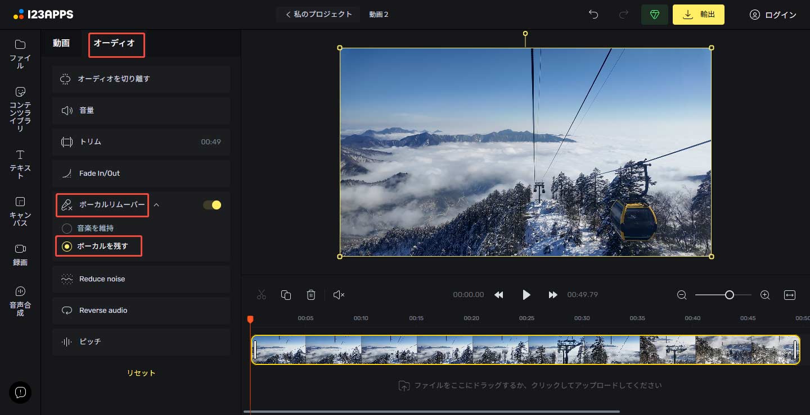The width and height of the screenshot is (810, 415).
Task: Click the リセット reset link
Action: (141, 373)
